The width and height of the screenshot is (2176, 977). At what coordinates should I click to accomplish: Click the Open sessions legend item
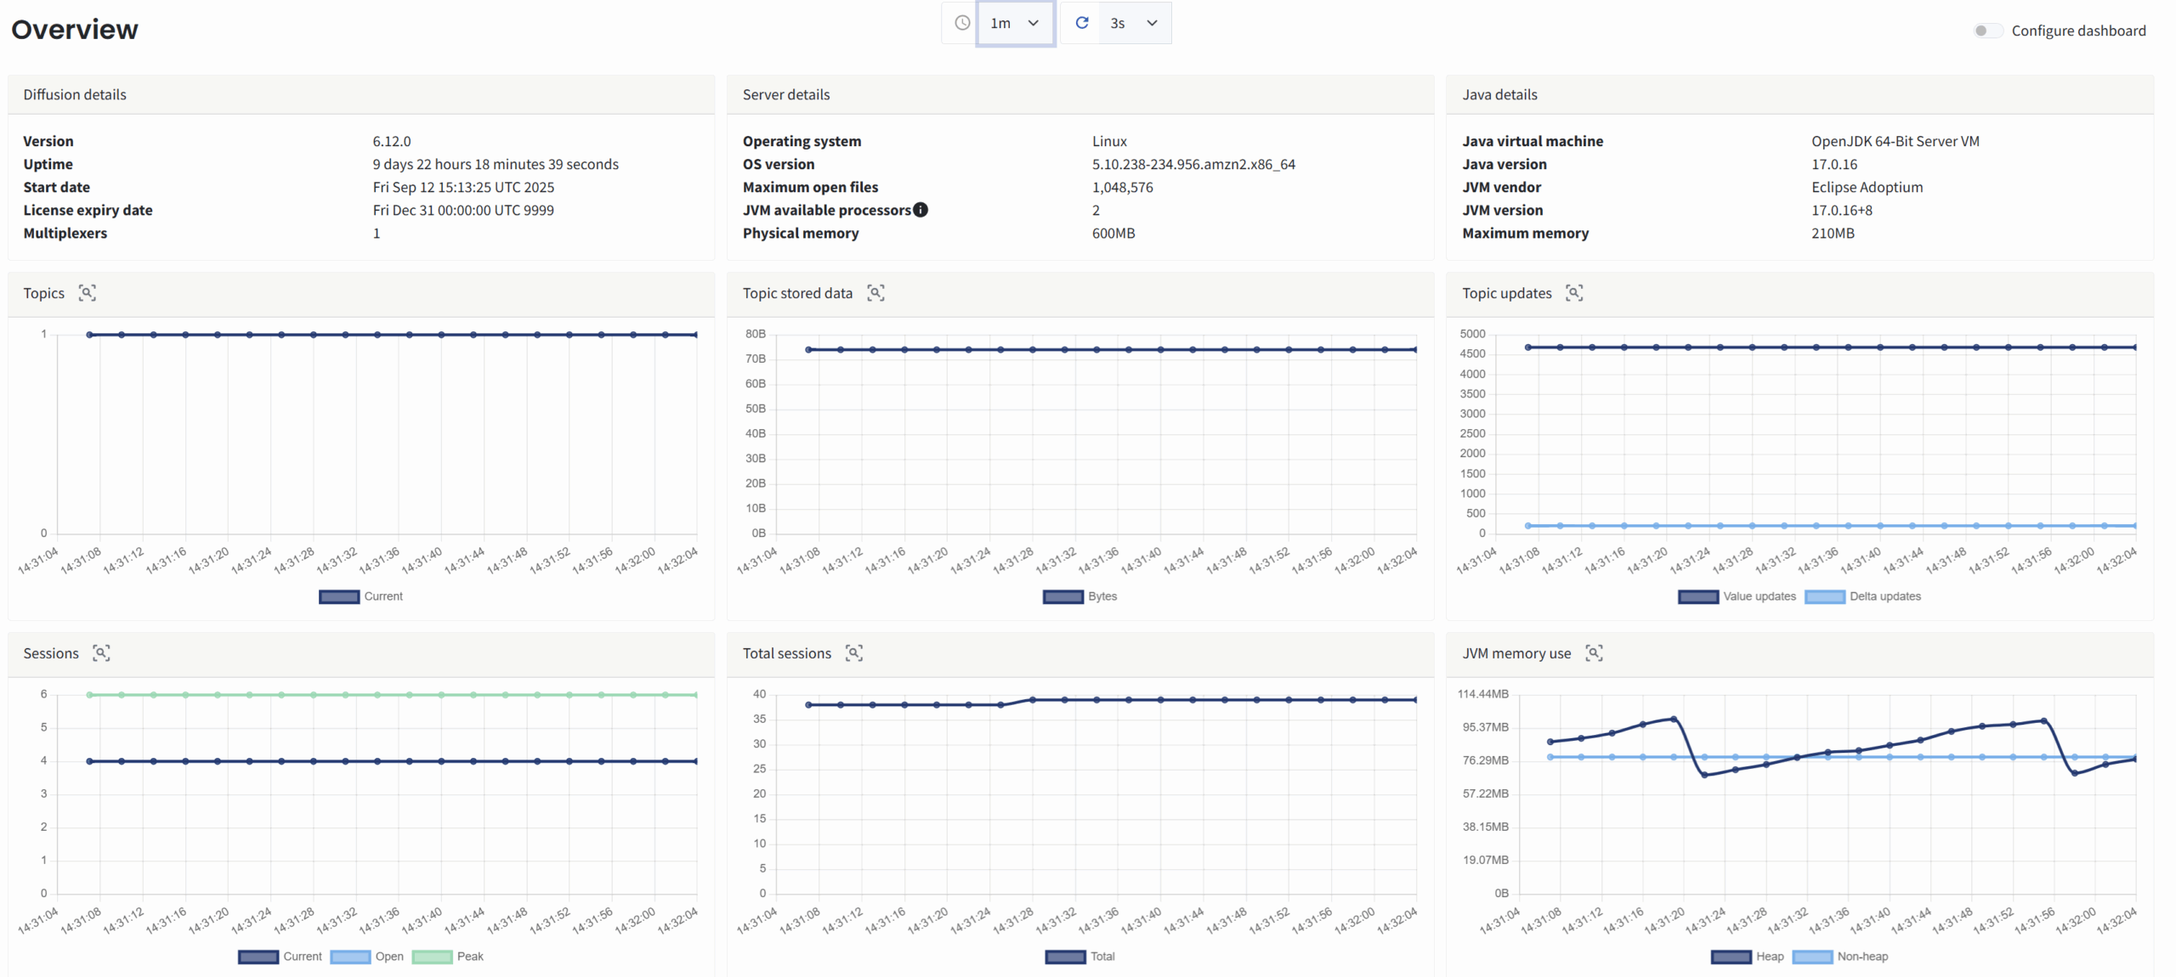tap(388, 957)
